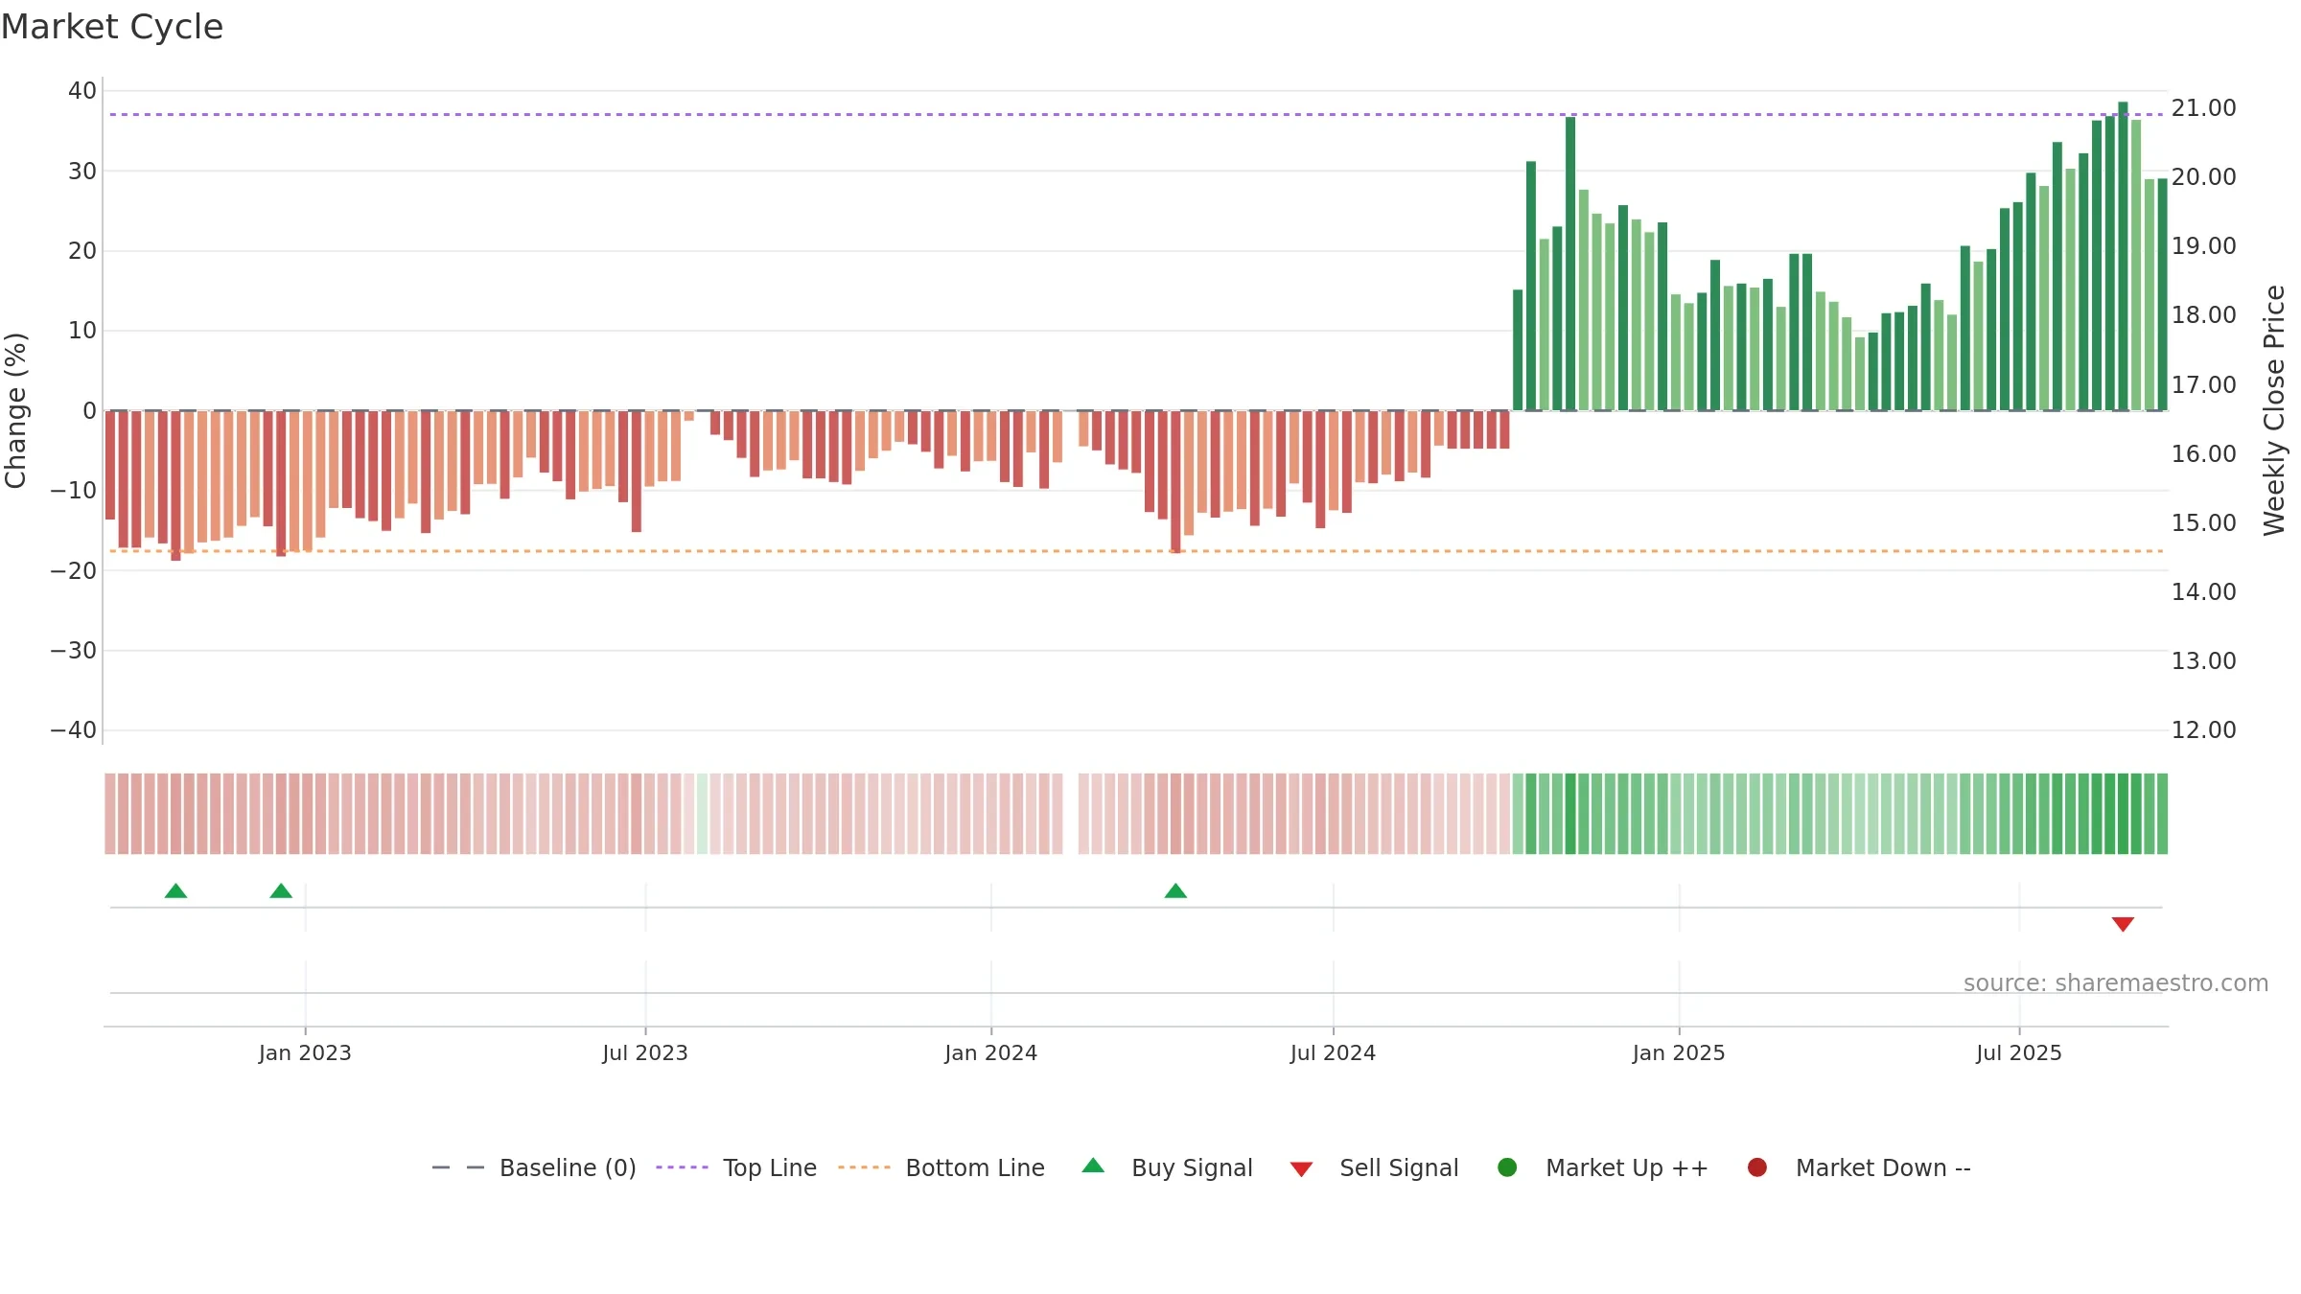
Task: Click the Jan 2024 axis label
Action: tap(991, 1053)
